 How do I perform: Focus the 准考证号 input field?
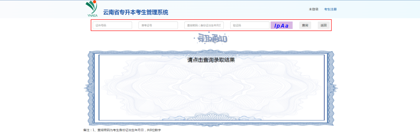pyautogui.click(x=158, y=25)
